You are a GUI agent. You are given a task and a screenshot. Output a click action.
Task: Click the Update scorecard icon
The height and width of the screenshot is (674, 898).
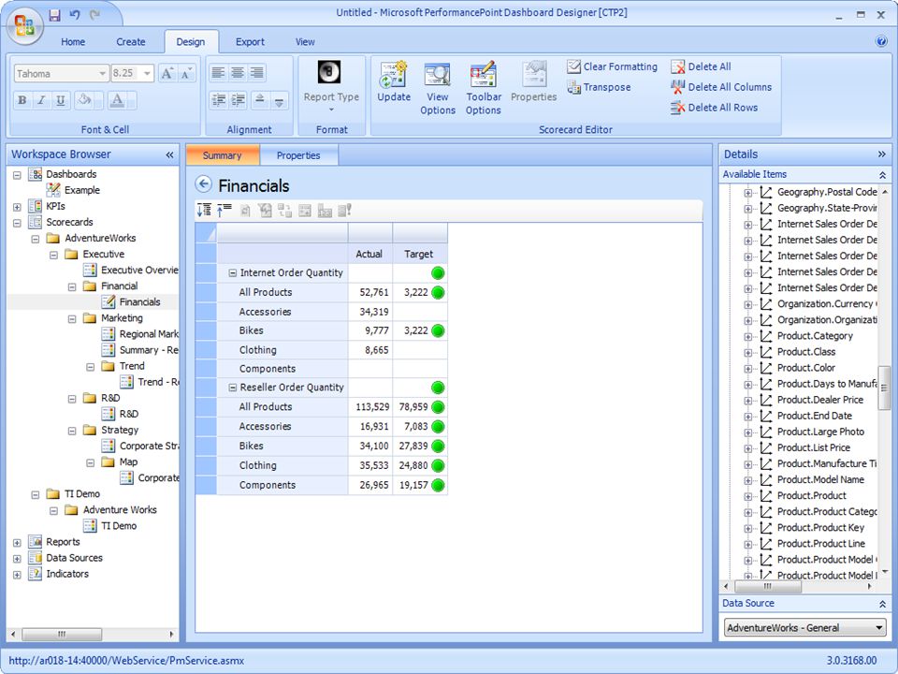394,82
